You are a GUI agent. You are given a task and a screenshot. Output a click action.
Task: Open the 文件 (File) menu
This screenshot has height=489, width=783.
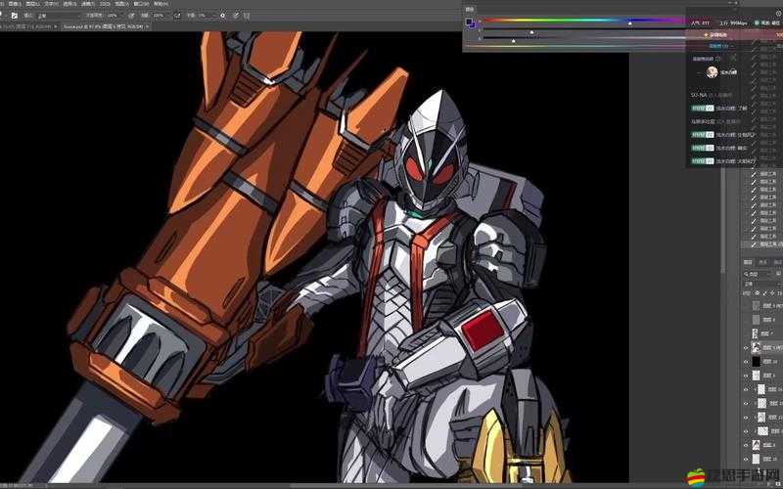pyautogui.click(x=15, y=4)
